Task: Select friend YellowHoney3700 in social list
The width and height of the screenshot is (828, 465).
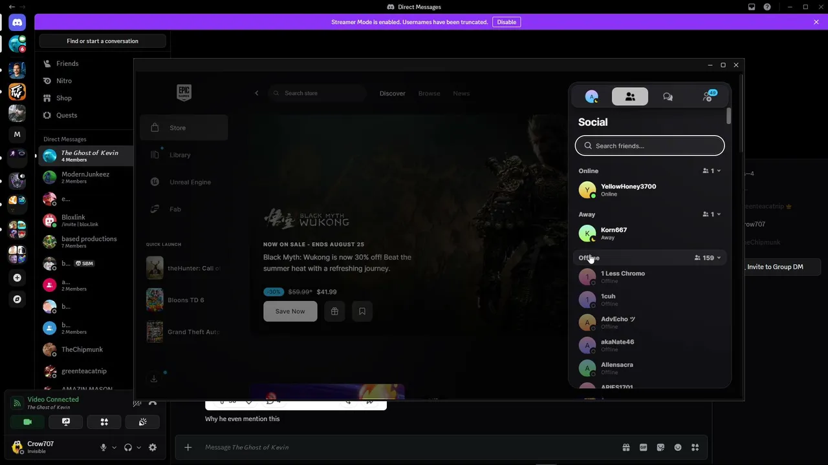Action: [649, 190]
